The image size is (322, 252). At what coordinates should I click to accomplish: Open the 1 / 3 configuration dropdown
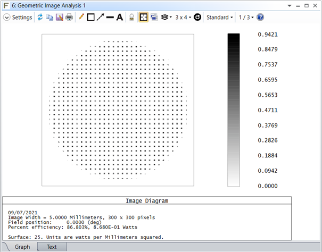point(245,17)
